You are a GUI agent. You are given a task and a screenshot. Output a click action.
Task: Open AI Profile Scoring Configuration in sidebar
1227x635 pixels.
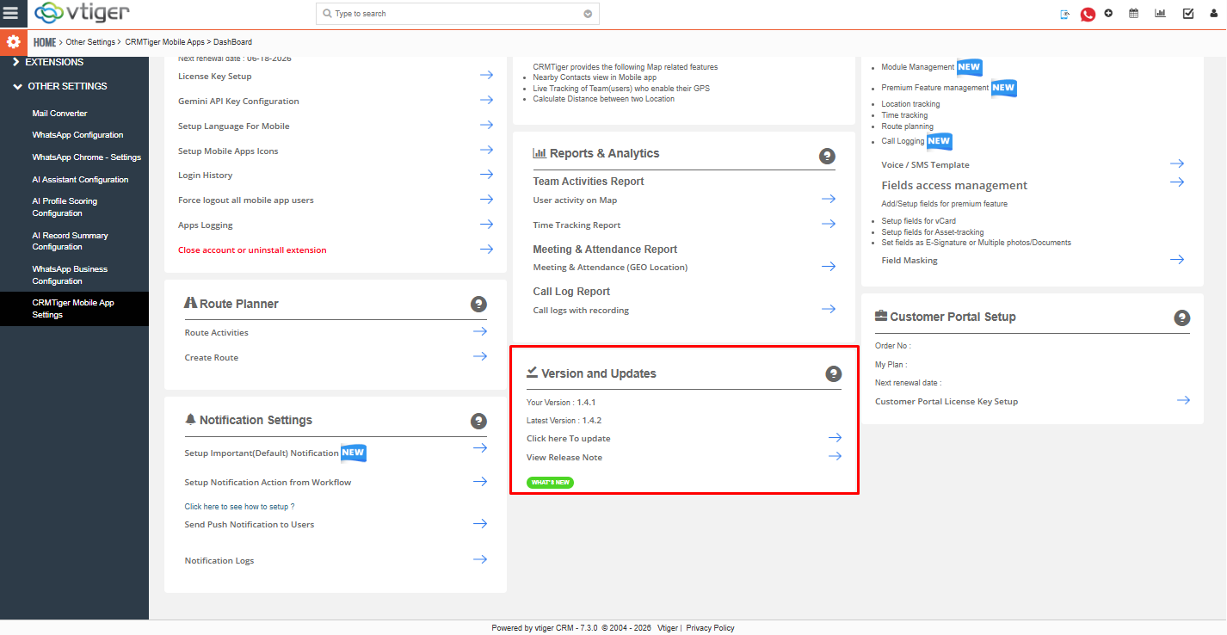point(65,207)
